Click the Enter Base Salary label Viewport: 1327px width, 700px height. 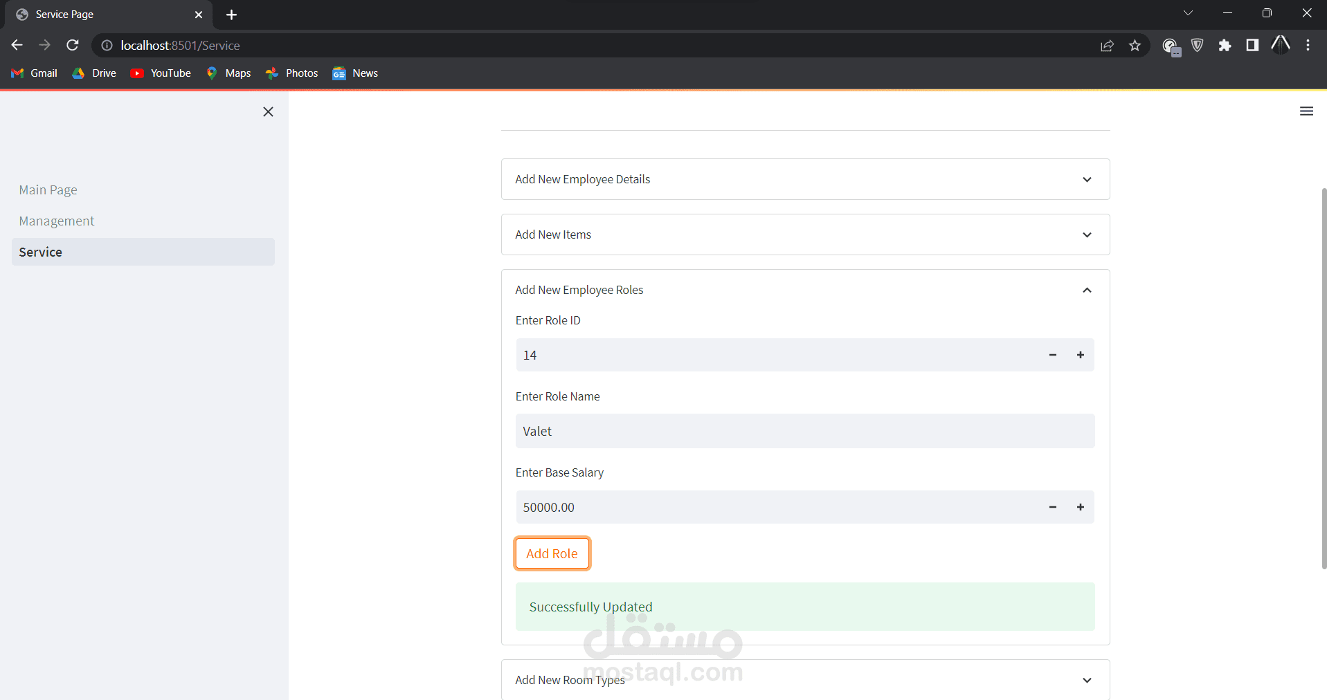pos(559,472)
